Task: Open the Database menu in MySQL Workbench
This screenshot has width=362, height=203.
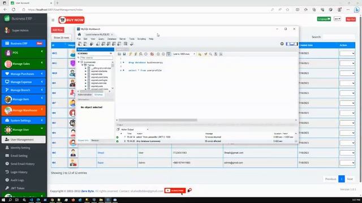Action: pos(112,39)
